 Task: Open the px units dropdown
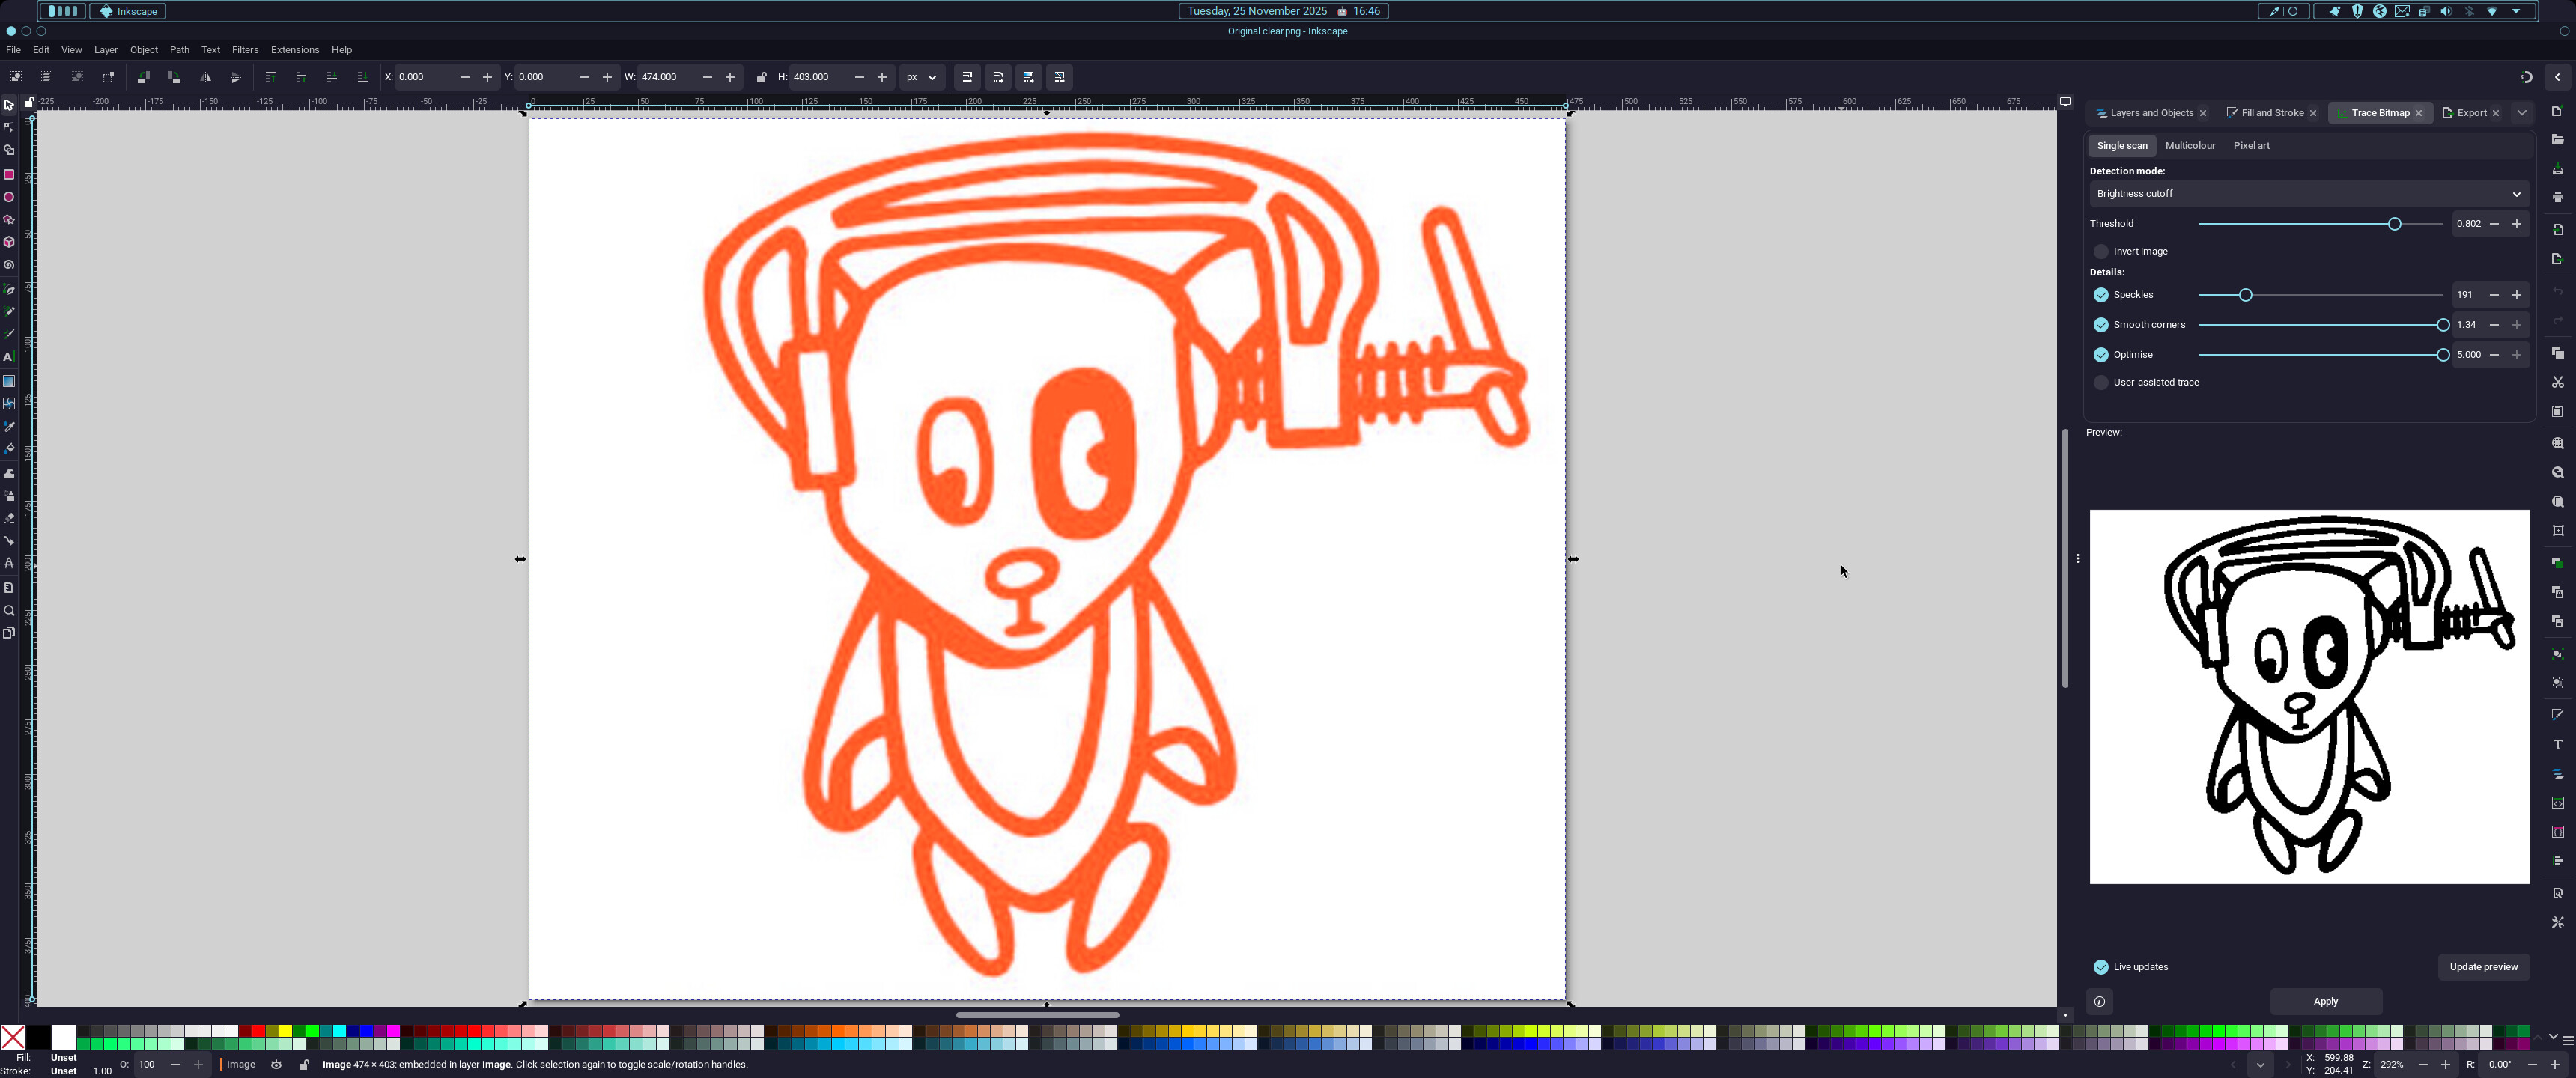click(921, 77)
